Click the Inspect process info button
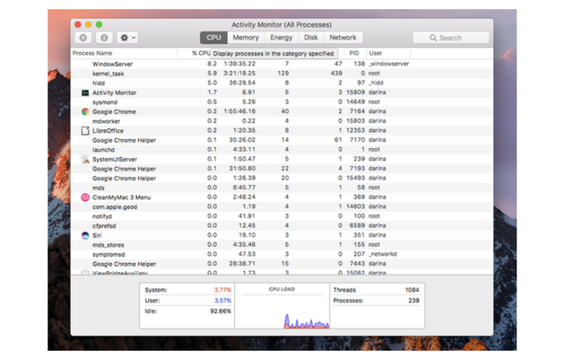The width and height of the screenshot is (565, 359). tap(104, 38)
